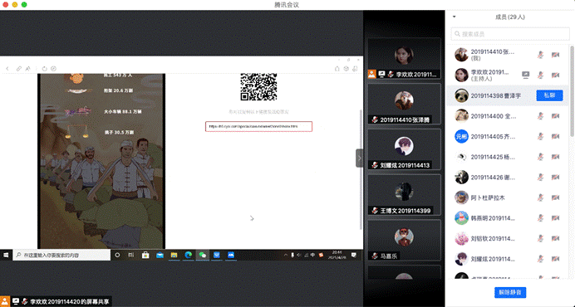Toggle microphone of 2019114410 (我) entry
The height and width of the screenshot is (307, 575).
point(540,55)
